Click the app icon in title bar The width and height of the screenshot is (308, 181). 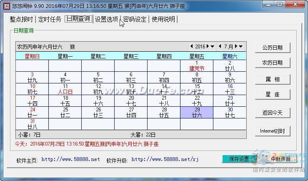click(x=6, y=6)
